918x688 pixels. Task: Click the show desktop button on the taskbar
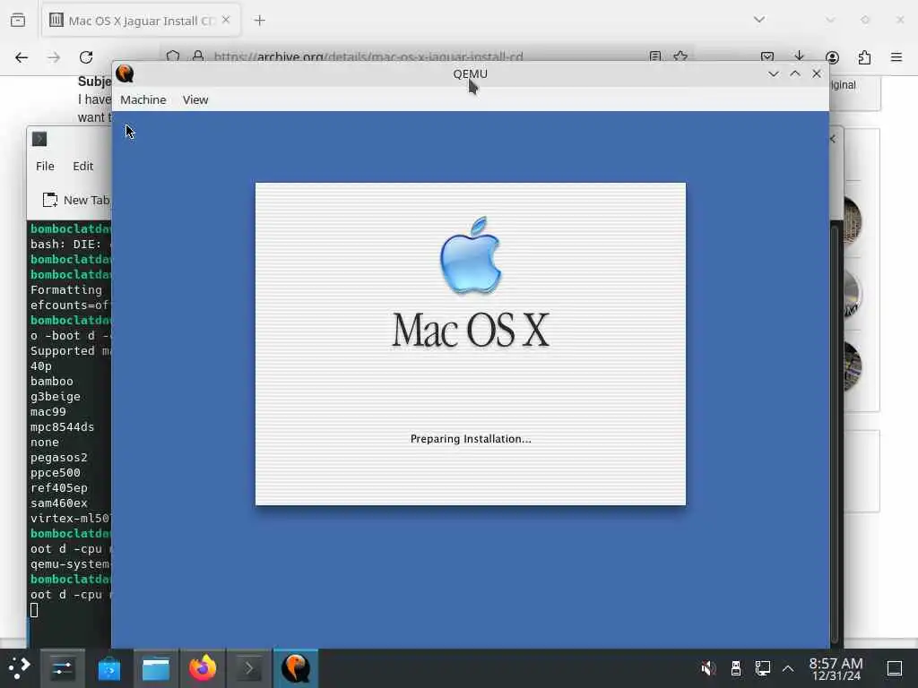tap(895, 668)
